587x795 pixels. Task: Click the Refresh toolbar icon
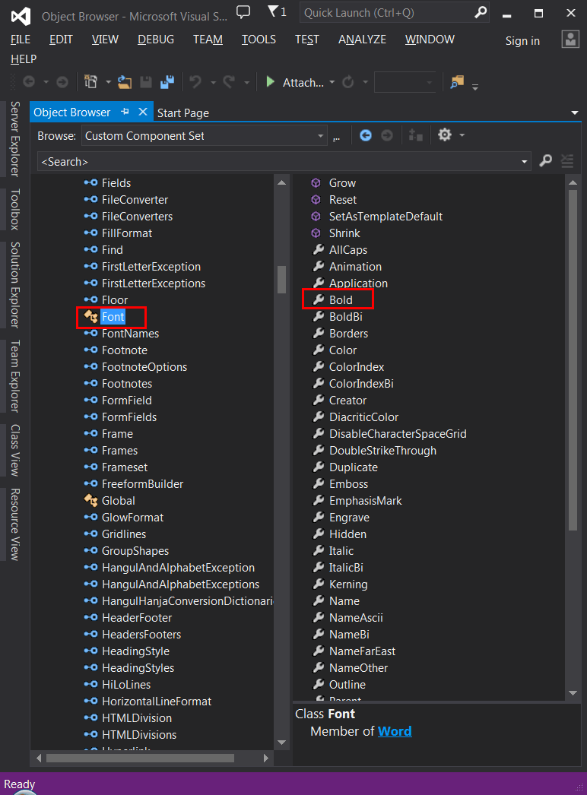pyautogui.click(x=348, y=82)
